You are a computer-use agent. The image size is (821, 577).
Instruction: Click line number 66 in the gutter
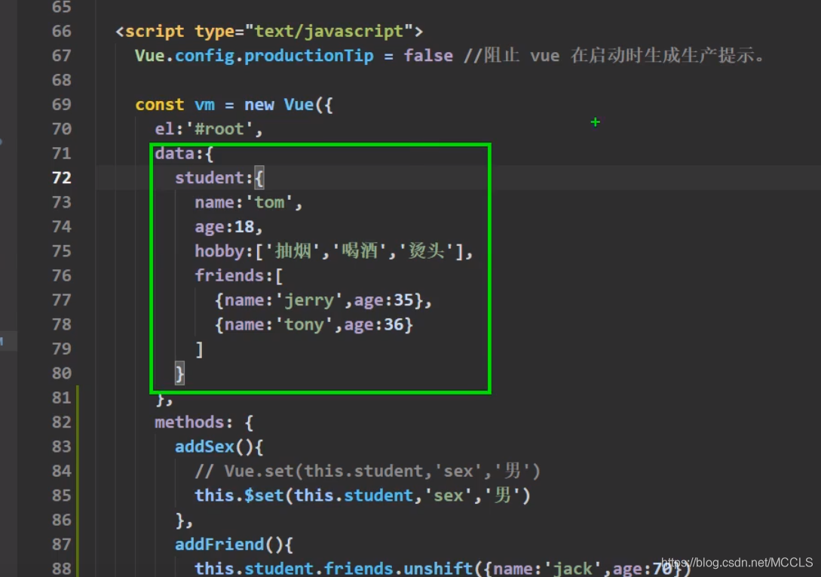coord(61,31)
